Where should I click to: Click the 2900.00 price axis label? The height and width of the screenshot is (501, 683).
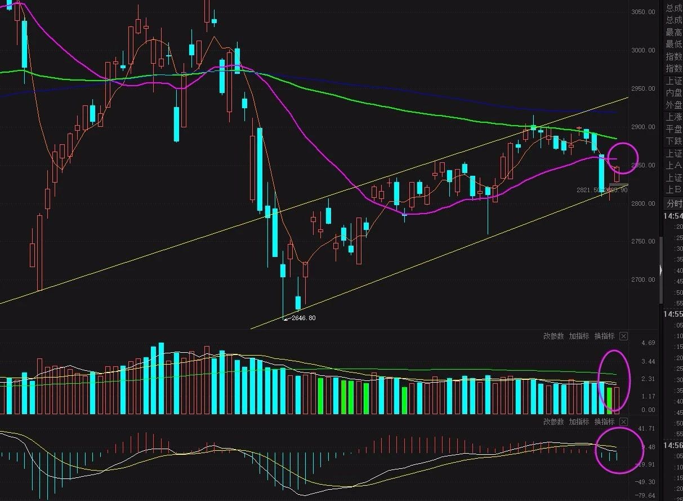pyautogui.click(x=643, y=127)
